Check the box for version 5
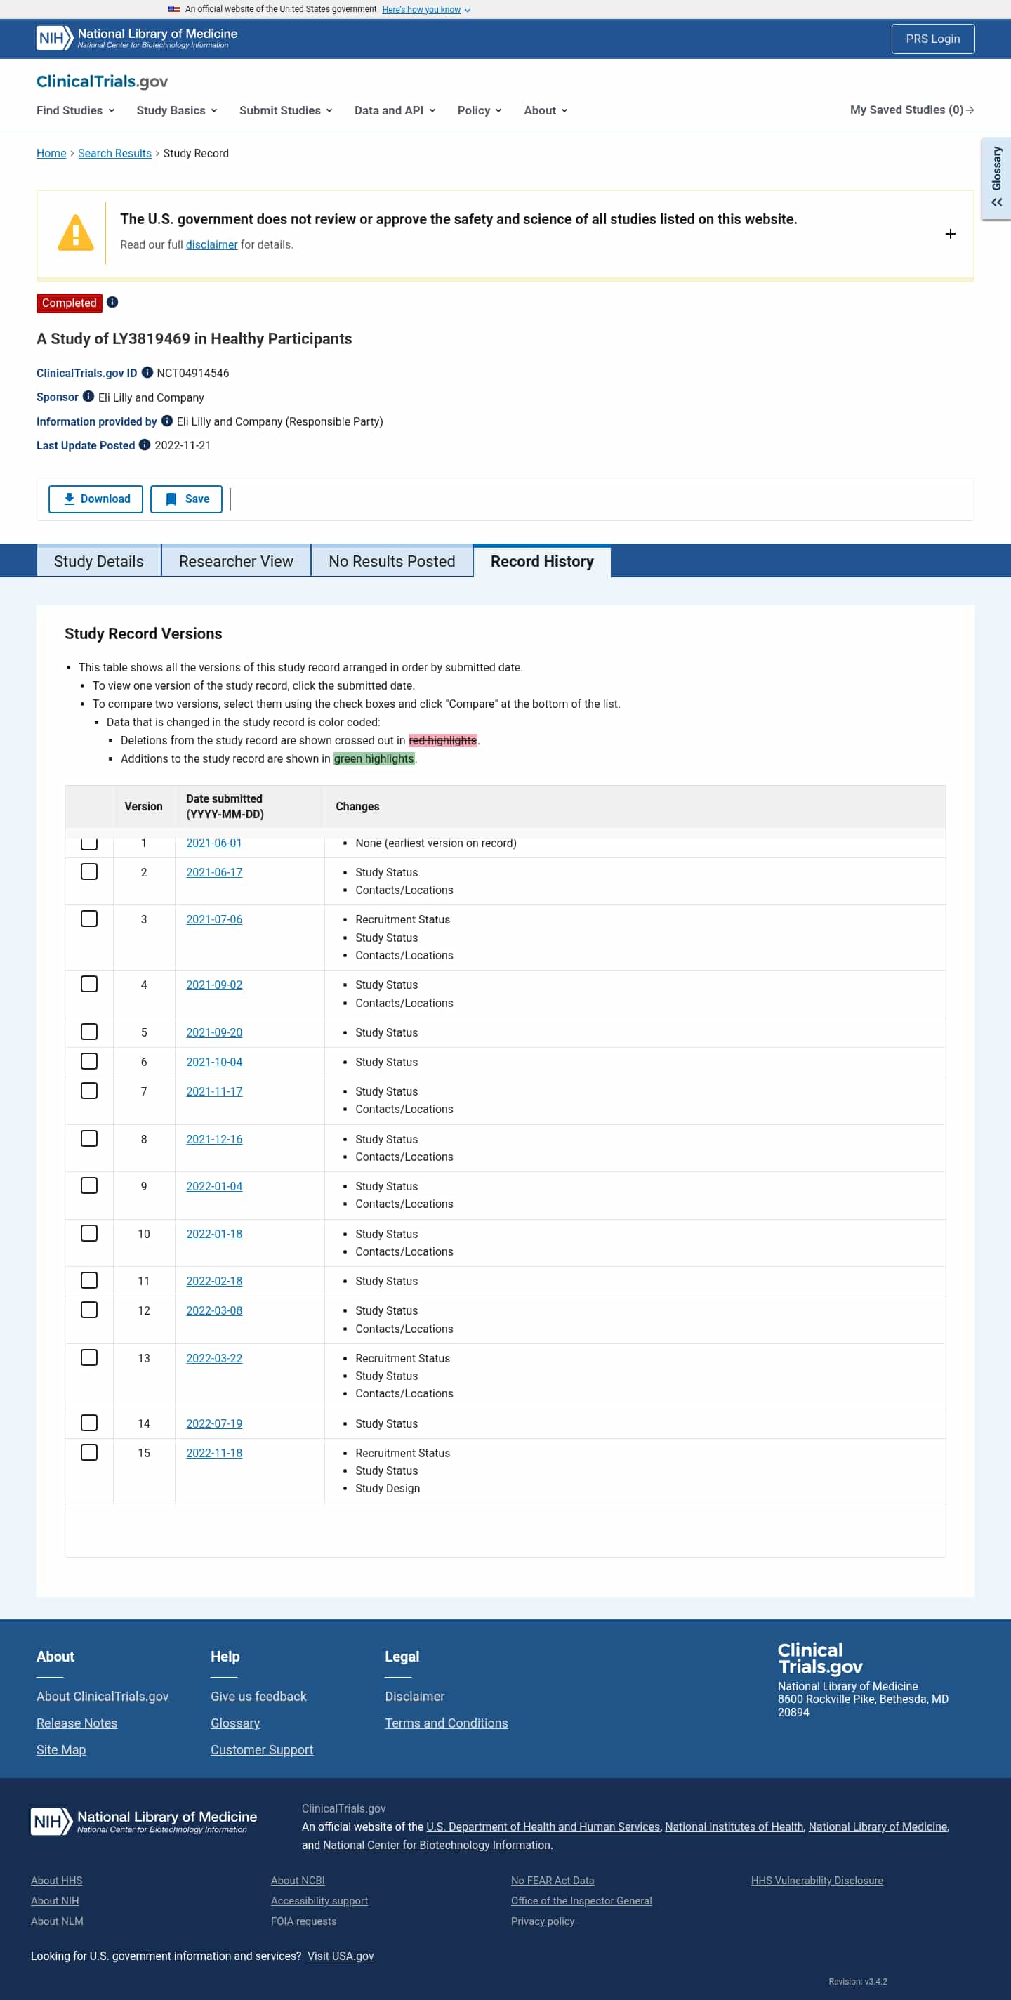This screenshot has width=1011, height=2000. click(x=89, y=1032)
